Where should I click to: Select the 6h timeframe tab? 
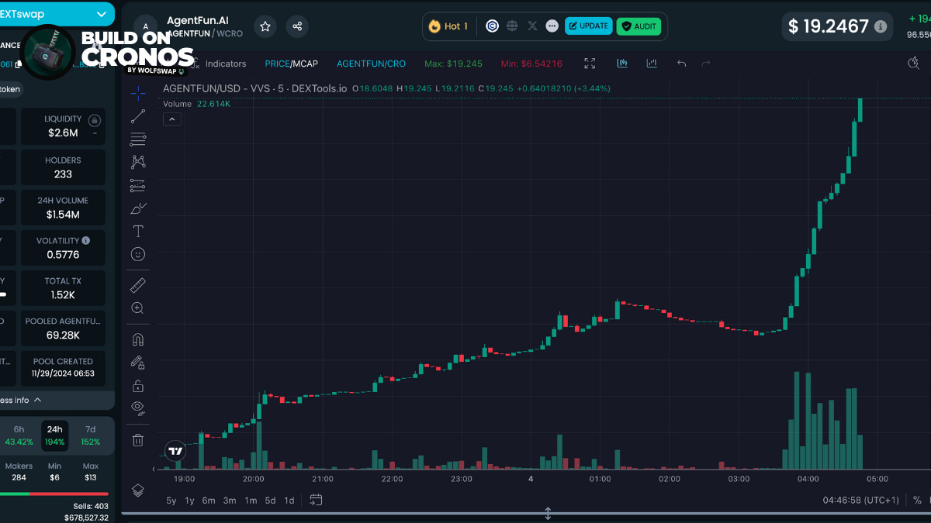coord(19,435)
